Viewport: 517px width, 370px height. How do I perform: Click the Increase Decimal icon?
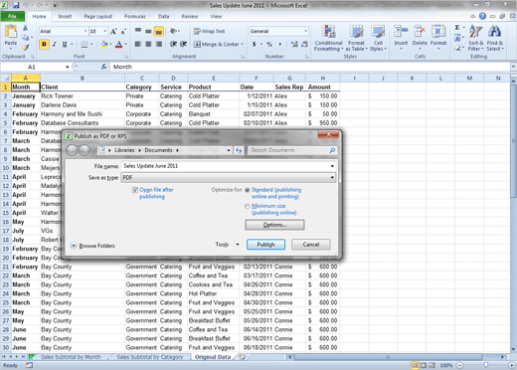click(294, 44)
